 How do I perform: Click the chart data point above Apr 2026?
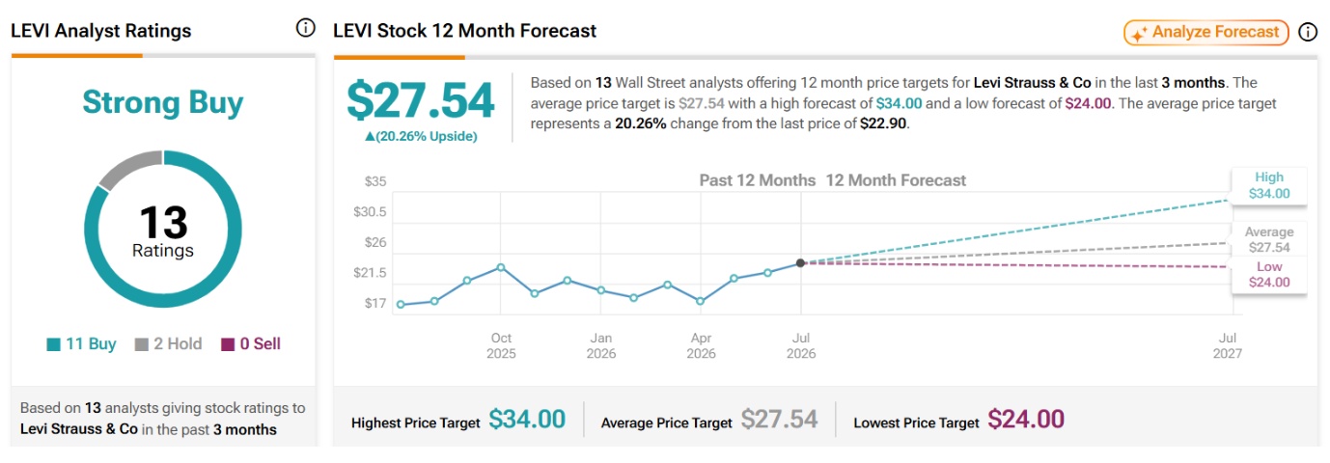701,301
